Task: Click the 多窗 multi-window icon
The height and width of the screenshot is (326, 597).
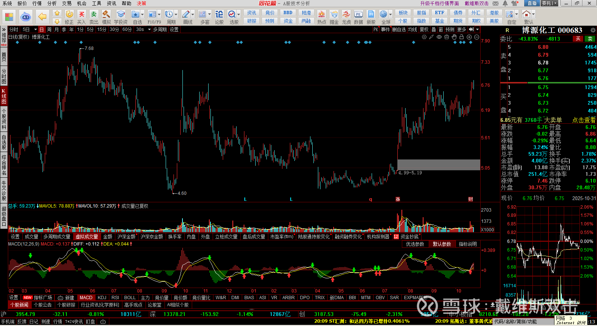Action: [203, 14]
